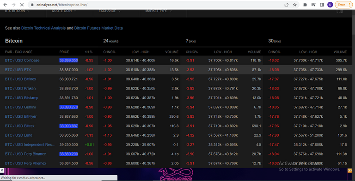Image resolution: width=355 pixels, height=181 pixels.
Task: Open BTC / USD Bitstamp pair
Action: [22, 98]
